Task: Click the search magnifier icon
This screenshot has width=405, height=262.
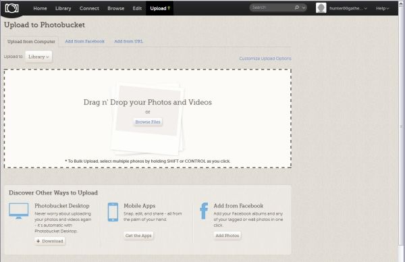Action: [x=297, y=7]
